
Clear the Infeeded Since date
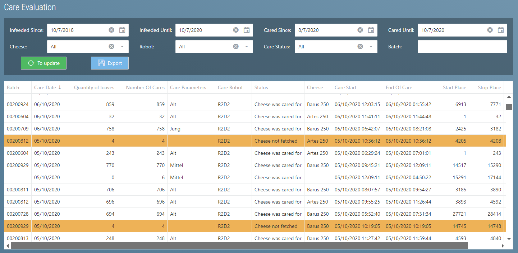[111, 30]
